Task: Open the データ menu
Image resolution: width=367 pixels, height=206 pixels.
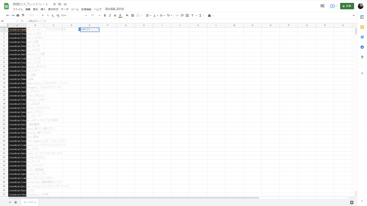Action: 65,9
